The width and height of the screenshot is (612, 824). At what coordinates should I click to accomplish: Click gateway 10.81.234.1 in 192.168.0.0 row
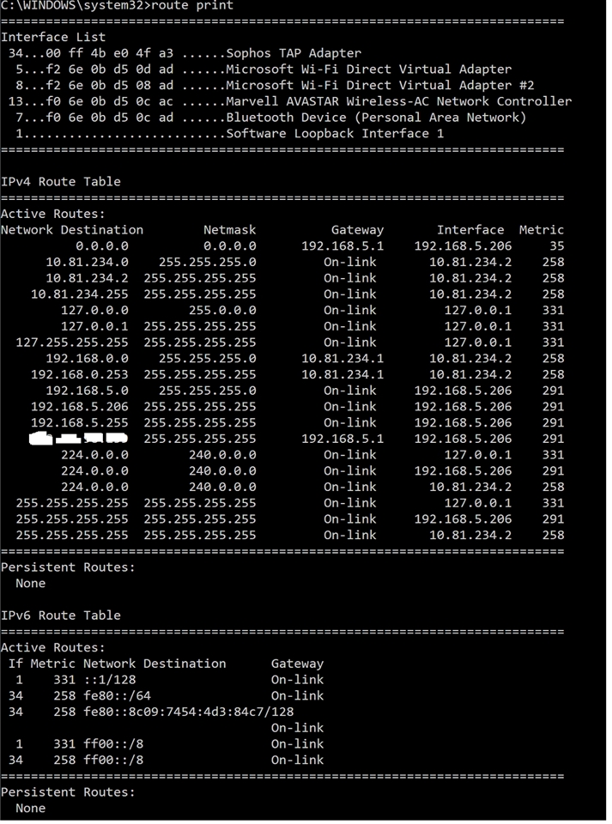pyautogui.click(x=342, y=359)
